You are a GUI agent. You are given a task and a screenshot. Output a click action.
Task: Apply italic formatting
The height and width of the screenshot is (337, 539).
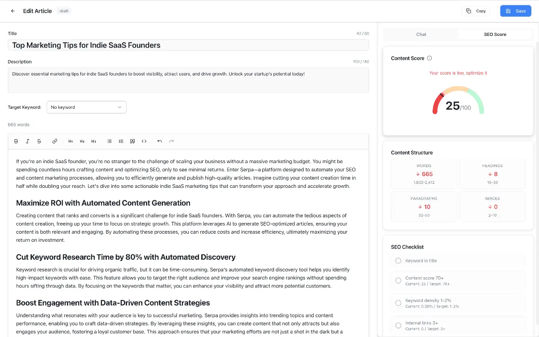[27, 141]
